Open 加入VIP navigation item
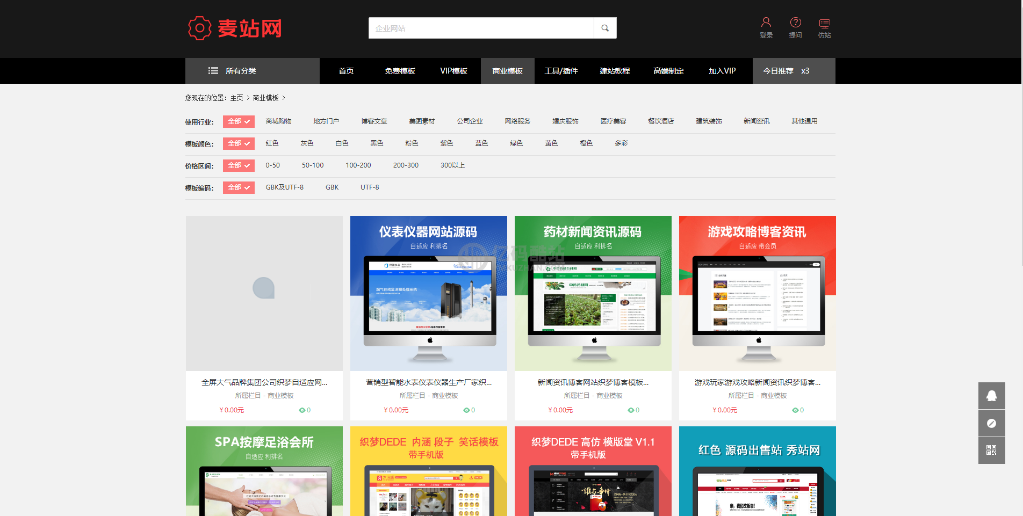Image resolution: width=1023 pixels, height=516 pixels. [722, 71]
